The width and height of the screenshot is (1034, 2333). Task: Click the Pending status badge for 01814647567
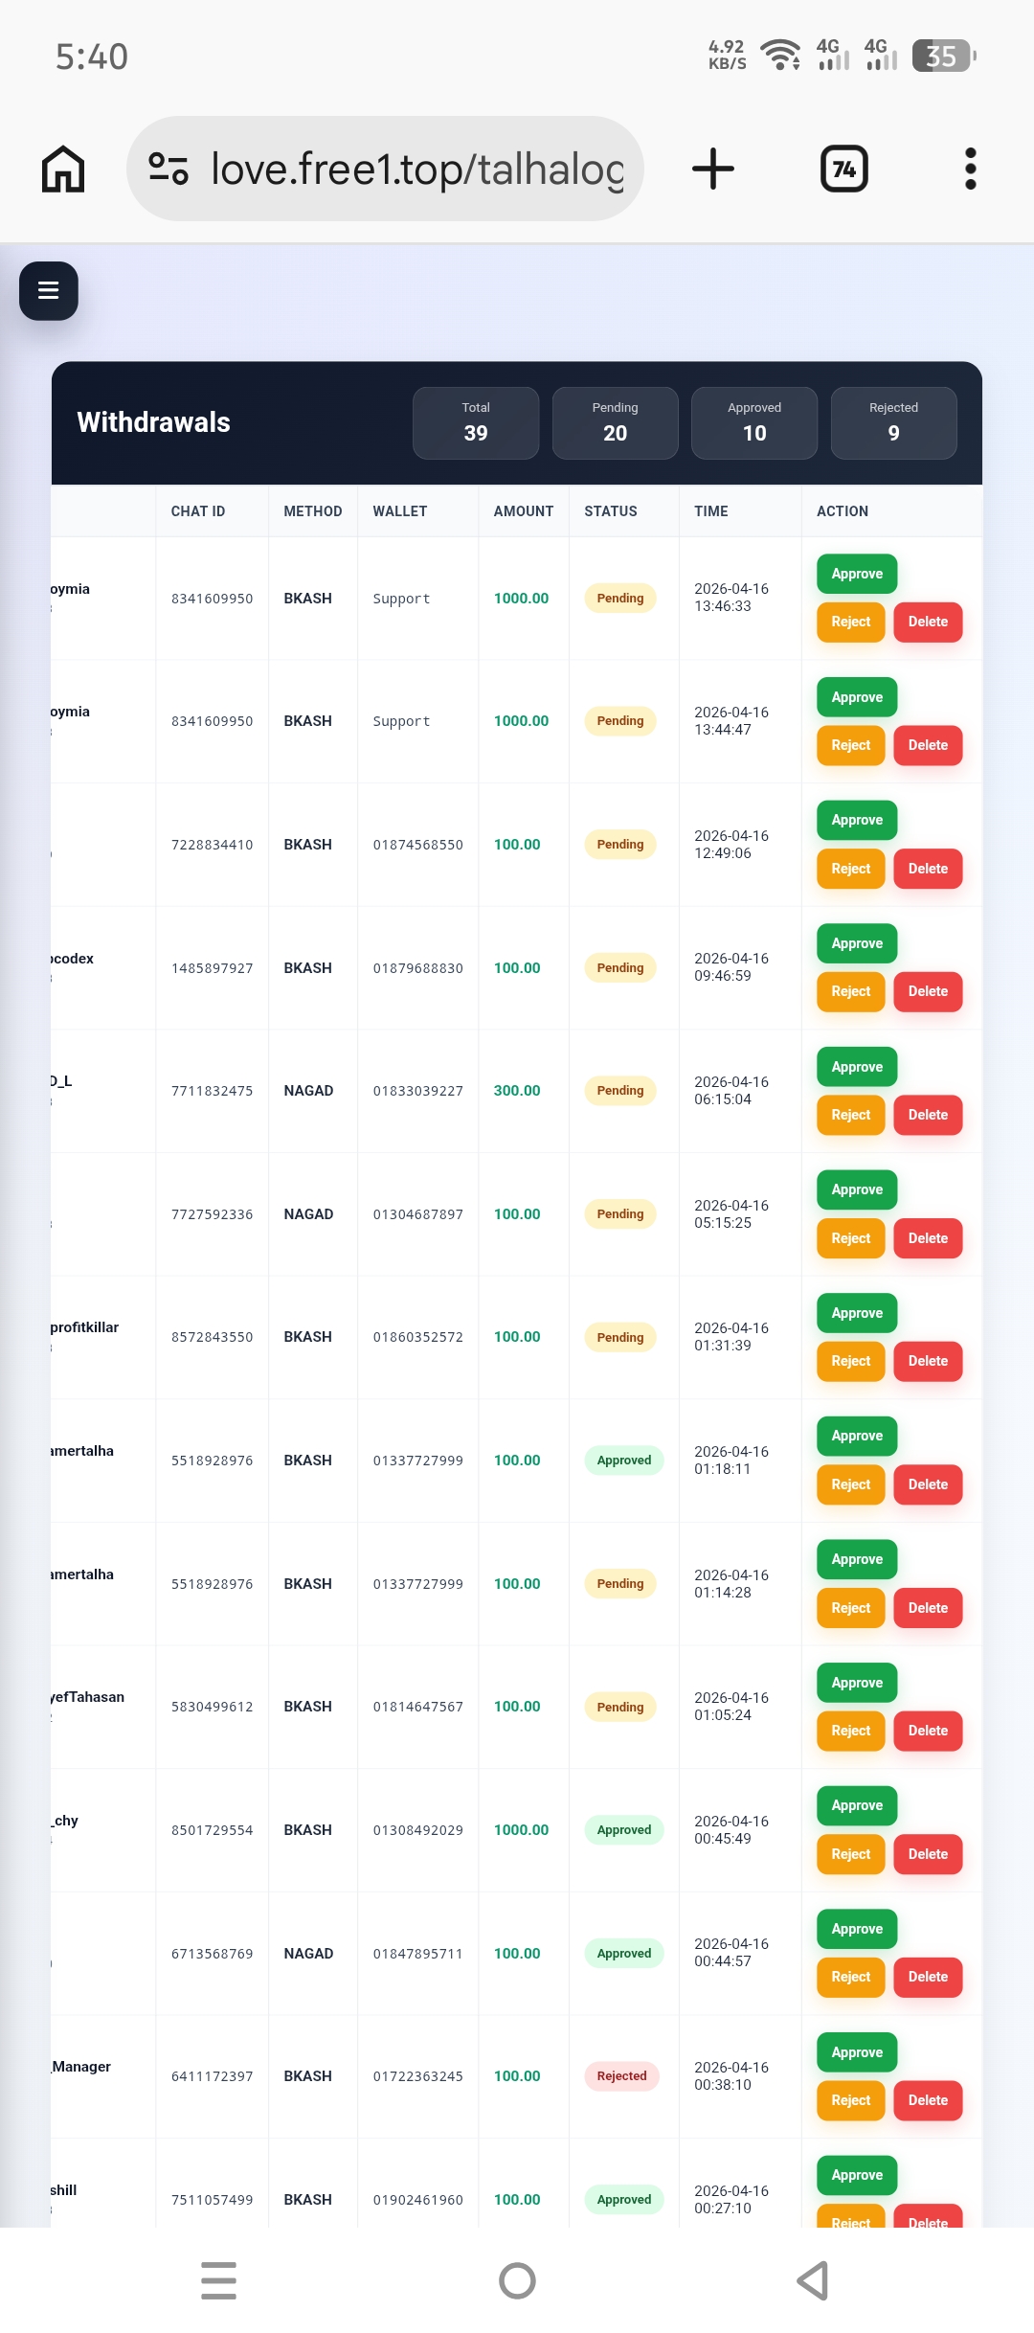(620, 1707)
